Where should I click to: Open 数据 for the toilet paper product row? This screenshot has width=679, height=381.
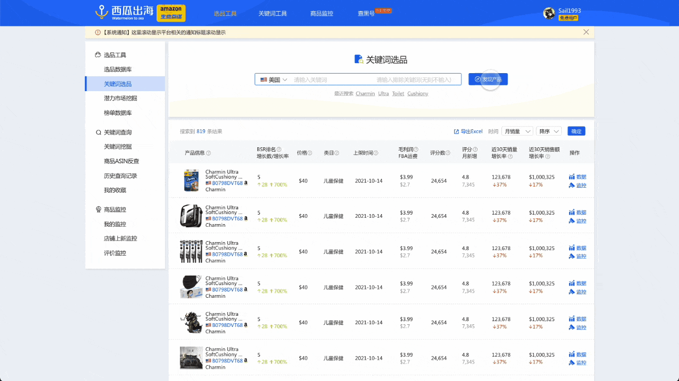coord(577,177)
